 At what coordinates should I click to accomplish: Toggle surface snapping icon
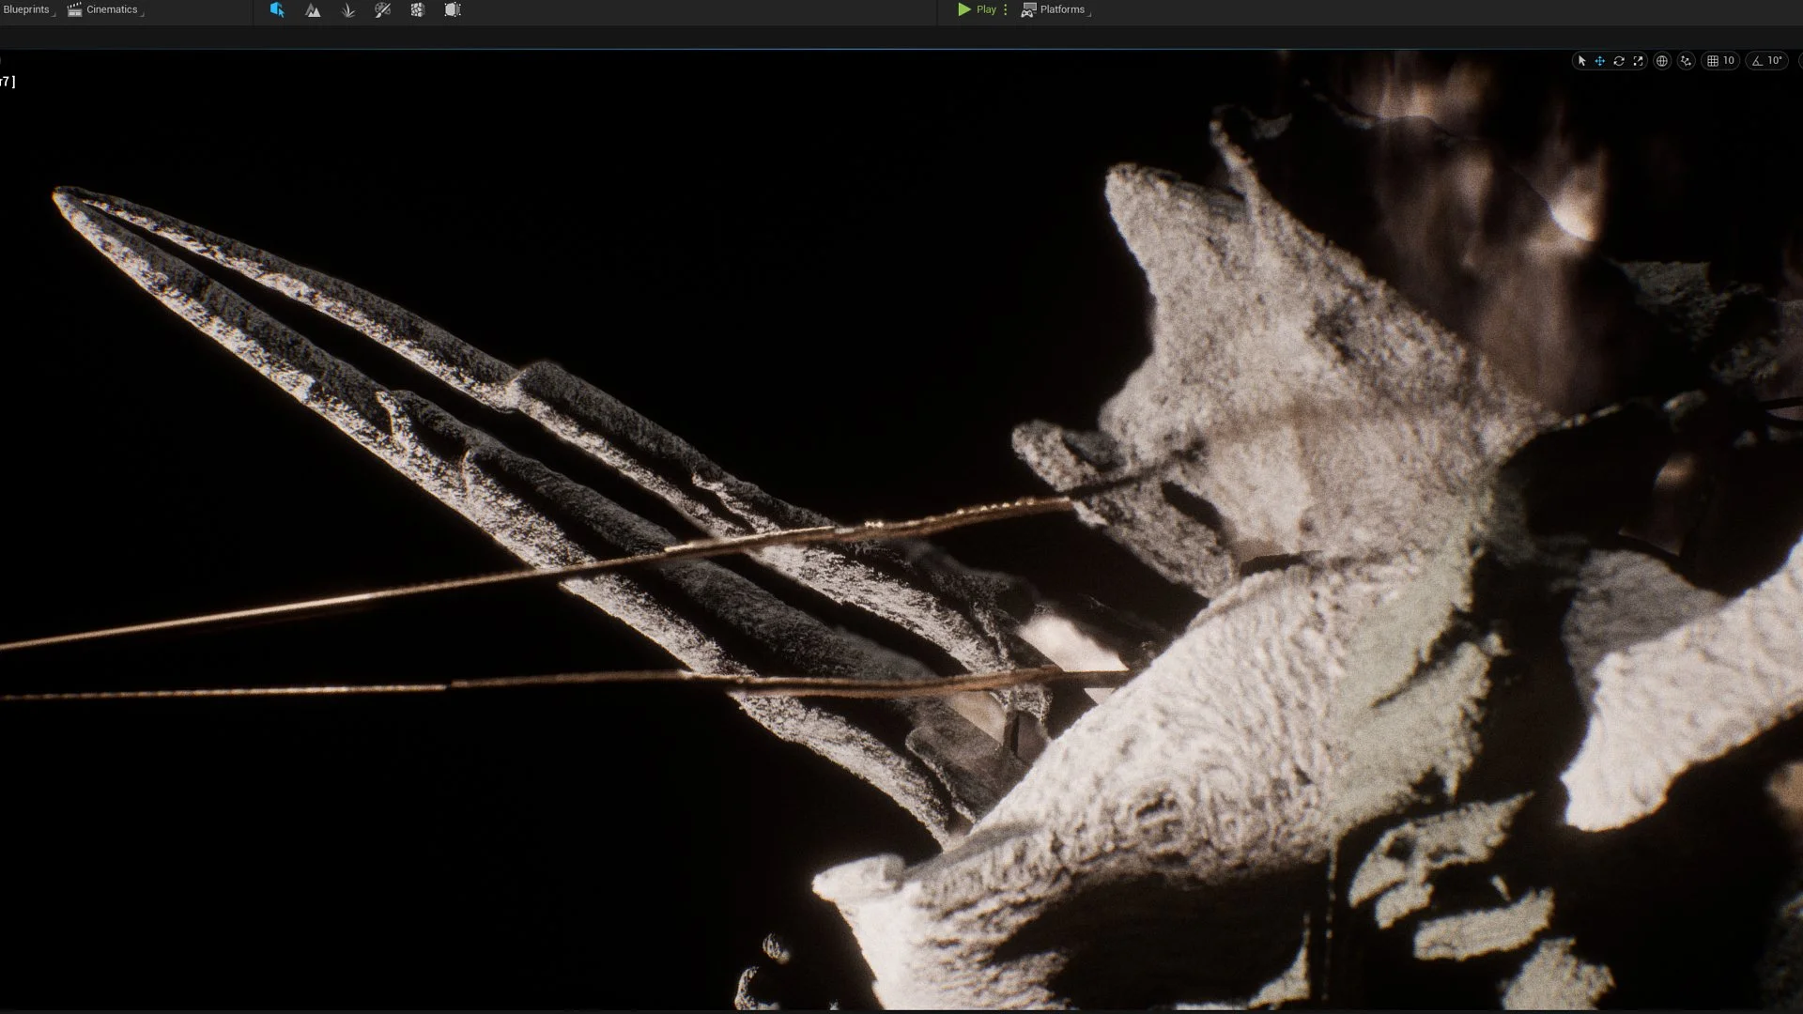coord(1687,60)
